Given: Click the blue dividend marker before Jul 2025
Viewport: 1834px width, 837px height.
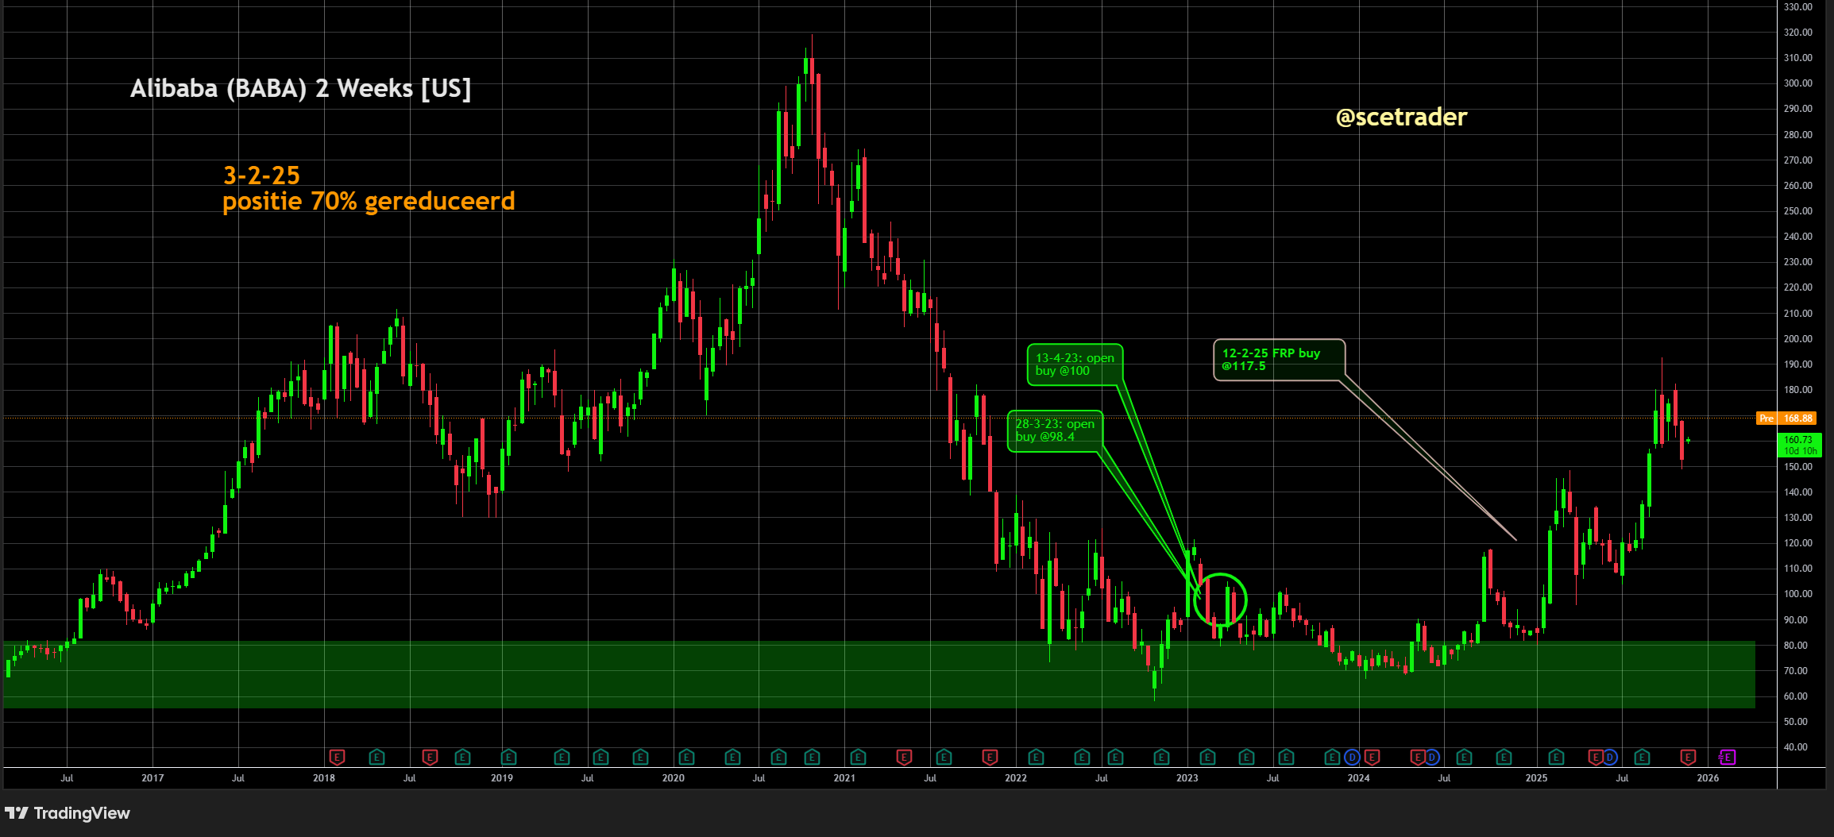Looking at the screenshot, I should click(1609, 757).
